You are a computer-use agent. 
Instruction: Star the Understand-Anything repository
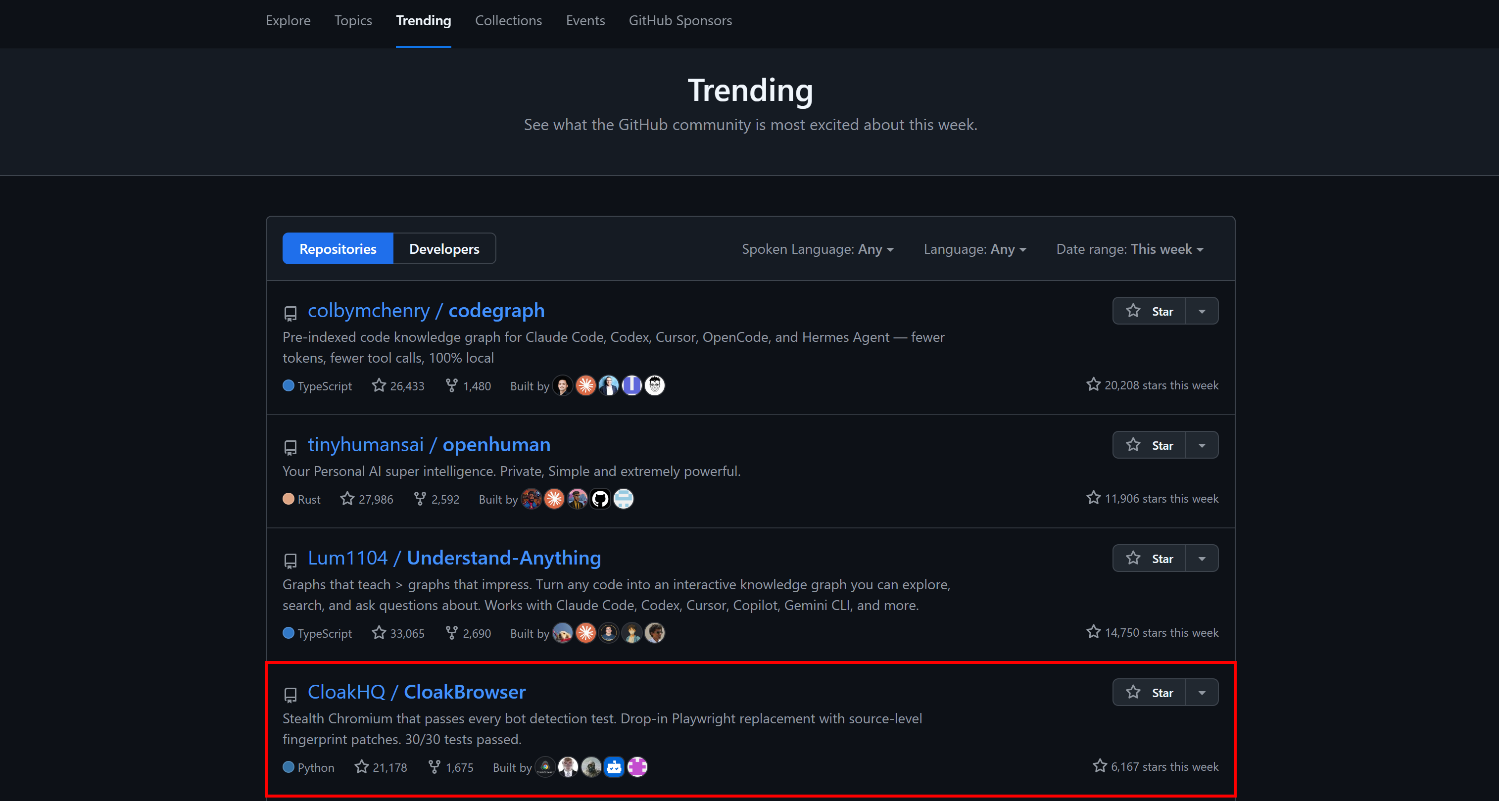pyautogui.click(x=1149, y=559)
